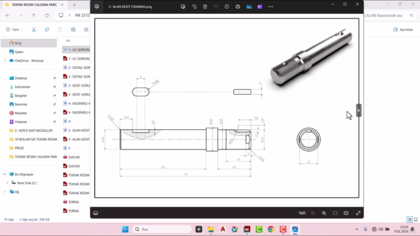
Task: Rotate the image in Photos viewer
Action: (x=194, y=7)
